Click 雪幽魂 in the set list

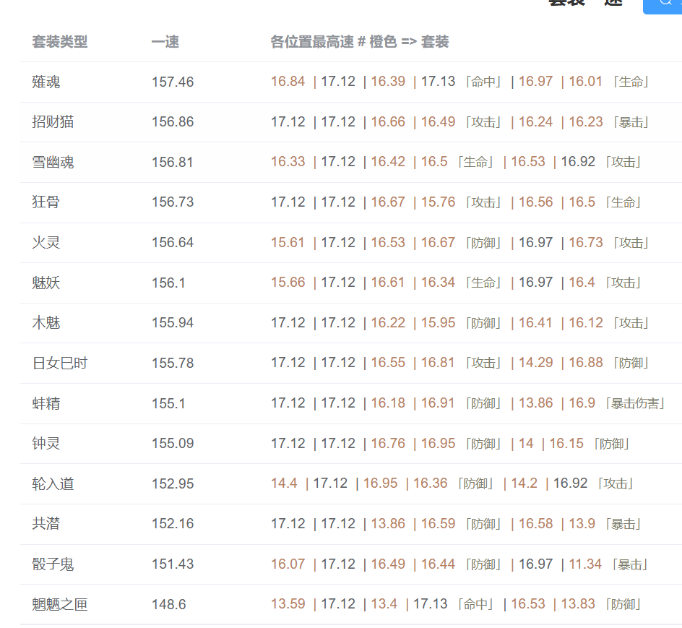pos(53,162)
